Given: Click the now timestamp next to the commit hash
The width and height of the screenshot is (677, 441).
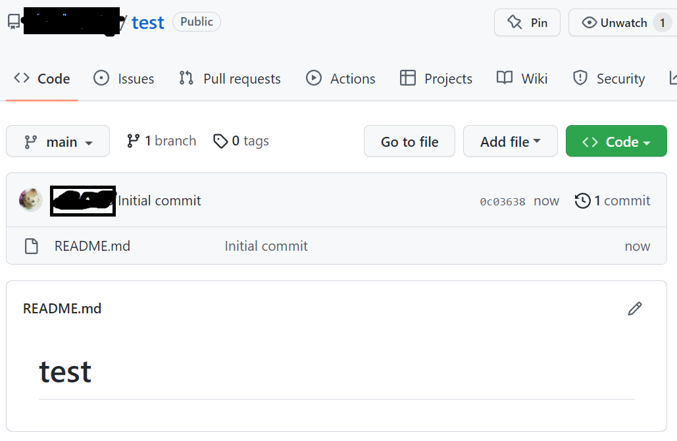Looking at the screenshot, I should point(546,201).
